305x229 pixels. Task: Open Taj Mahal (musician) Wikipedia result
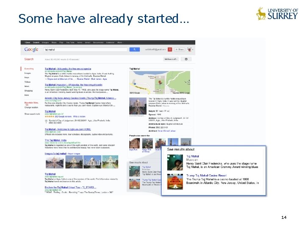[x=74, y=85]
